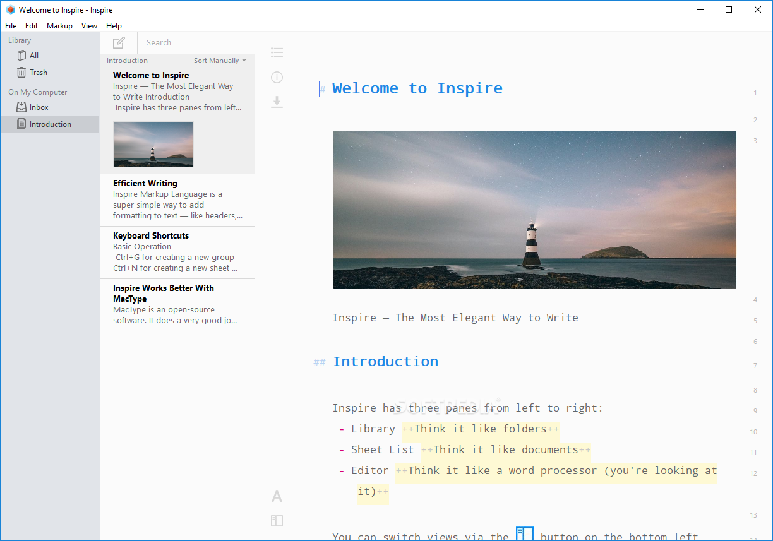Open the Trash folder
This screenshot has height=541, width=773.
tap(50, 73)
